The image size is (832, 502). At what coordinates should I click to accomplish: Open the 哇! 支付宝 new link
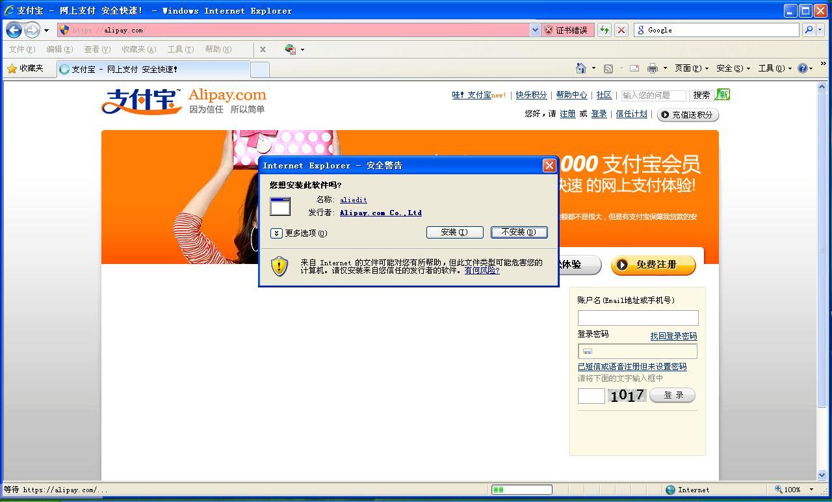479,95
